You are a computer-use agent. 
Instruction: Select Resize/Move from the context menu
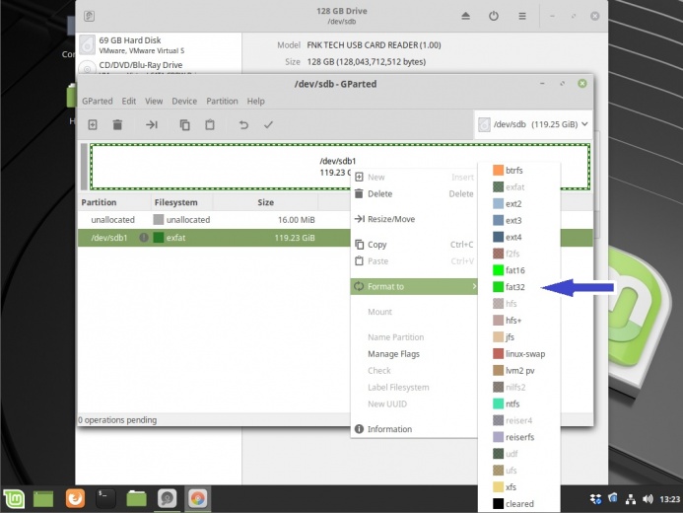[390, 219]
